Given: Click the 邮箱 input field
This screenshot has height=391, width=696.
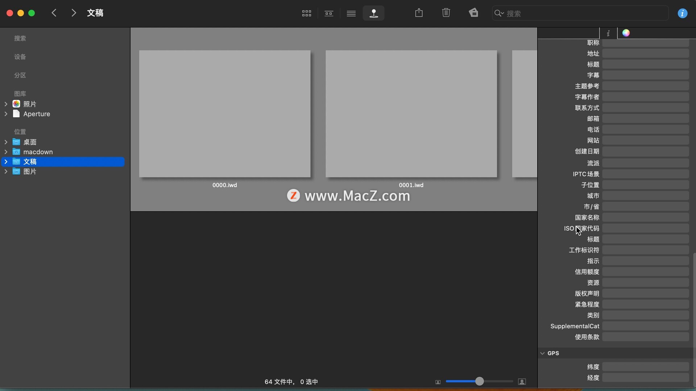Looking at the screenshot, I should point(646,118).
